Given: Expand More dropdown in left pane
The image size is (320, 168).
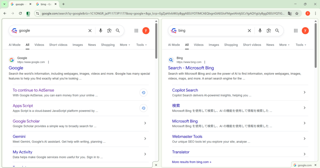Looking at the screenshot, I should (125, 45).
